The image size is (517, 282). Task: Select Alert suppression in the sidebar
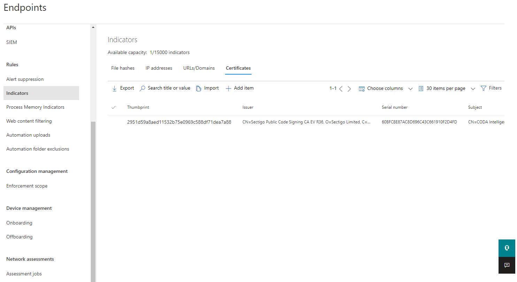point(25,79)
